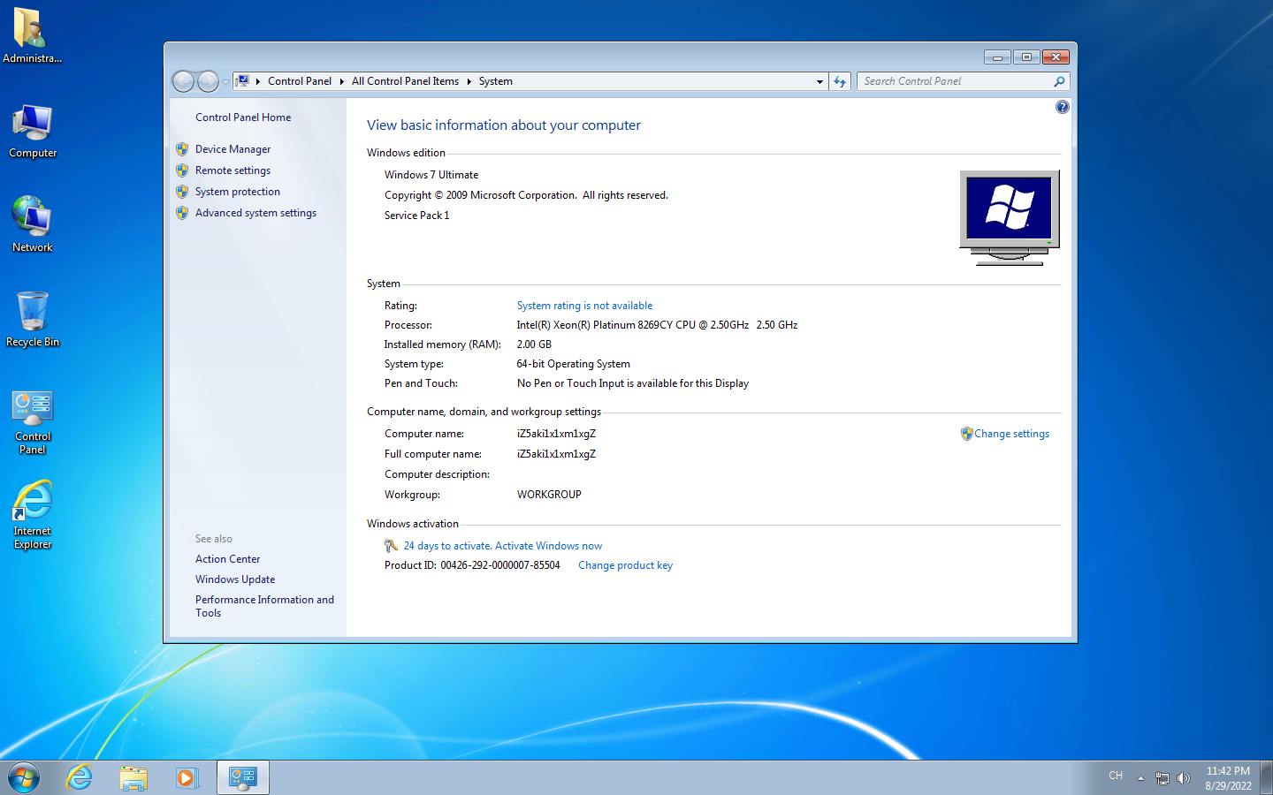1273x795 pixels.
Task: Launch Internet Explorer from desktop shortcut
Action: pyautogui.click(x=32, y=515)
